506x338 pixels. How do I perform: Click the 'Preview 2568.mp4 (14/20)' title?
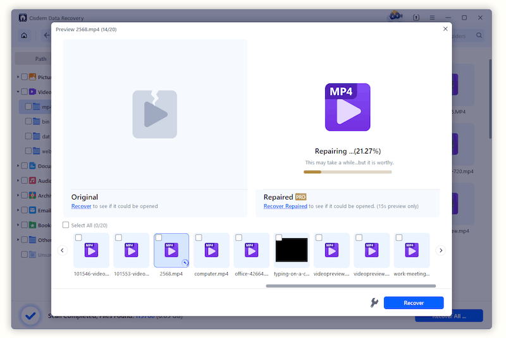86,29
